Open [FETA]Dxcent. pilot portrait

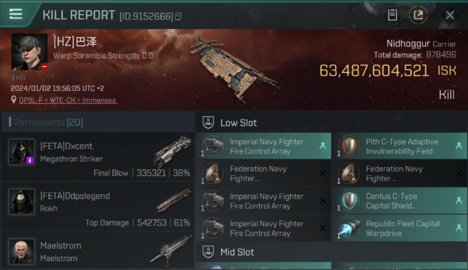pos(22,152)
